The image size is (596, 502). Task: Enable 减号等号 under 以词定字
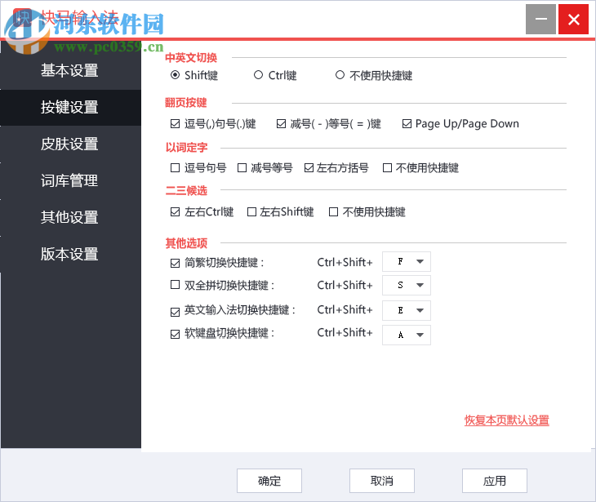click(242, 168)
